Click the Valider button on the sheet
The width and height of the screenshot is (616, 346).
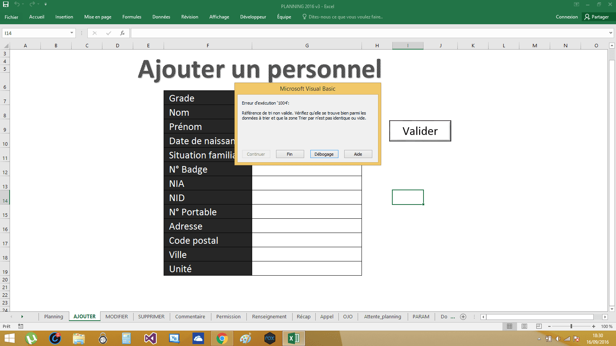[x=420, y=131]
